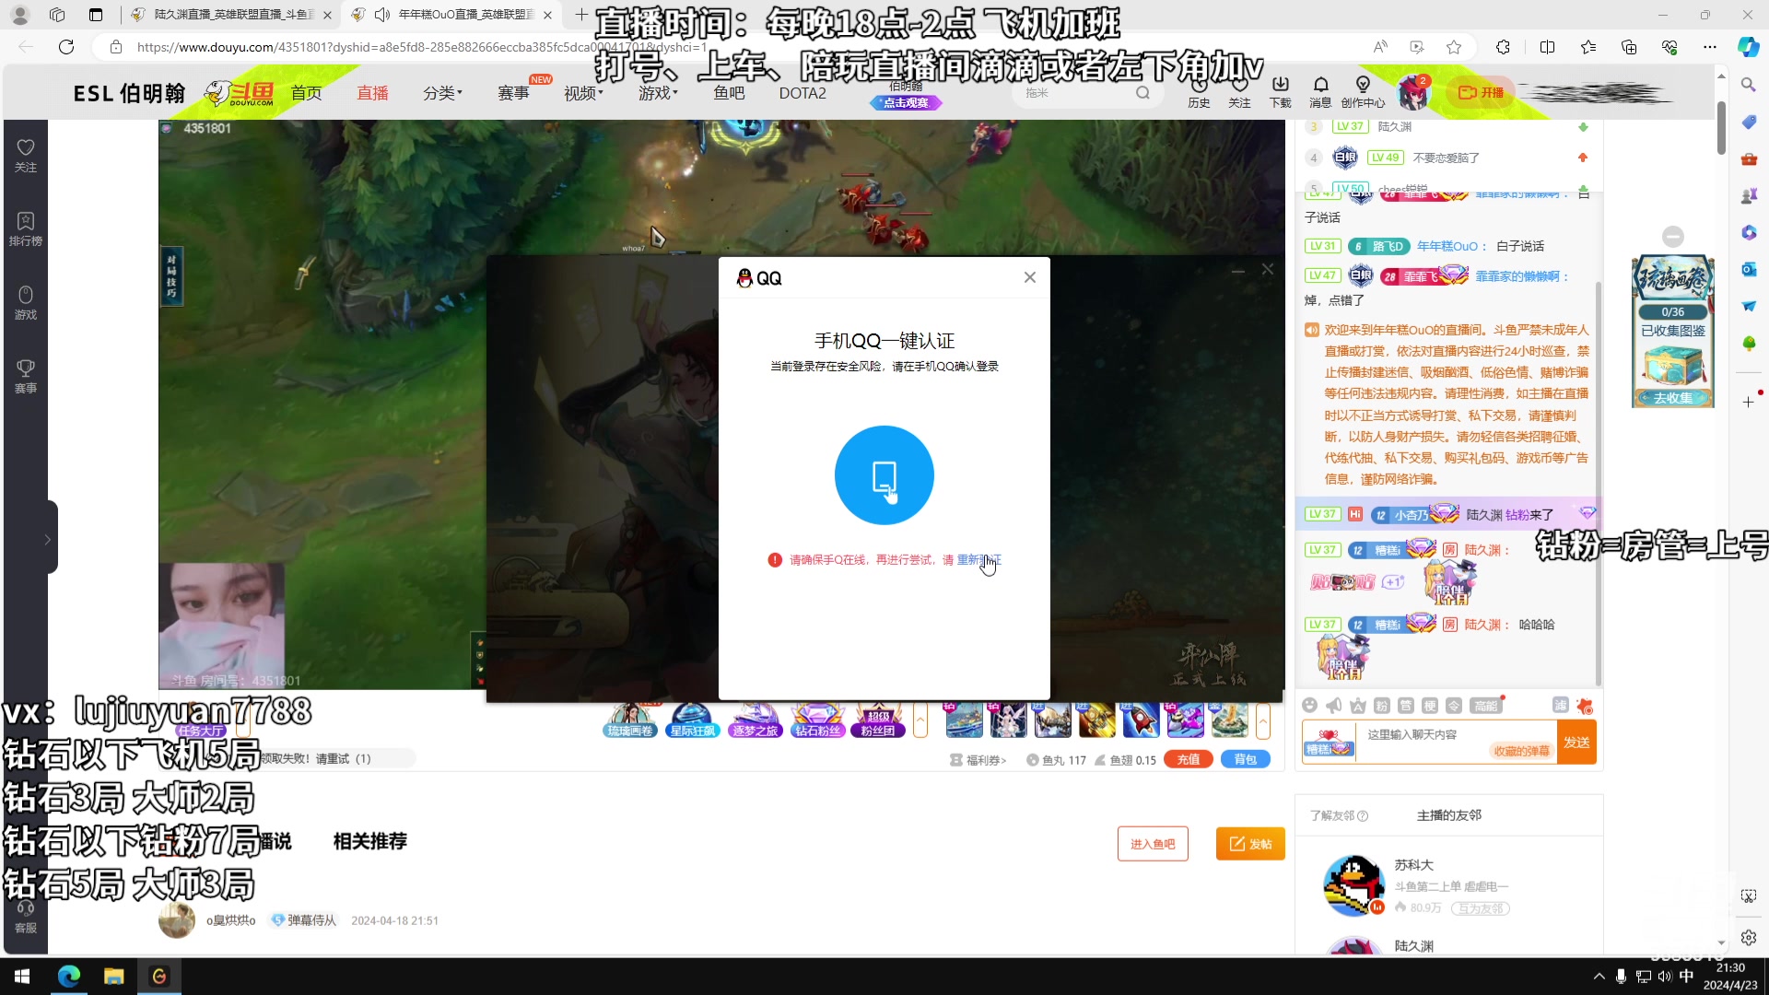Viewport: 1769px width, 995px height.
Task: Open the 逐梦之旅 activity icon
Action: tap(755, 720)
